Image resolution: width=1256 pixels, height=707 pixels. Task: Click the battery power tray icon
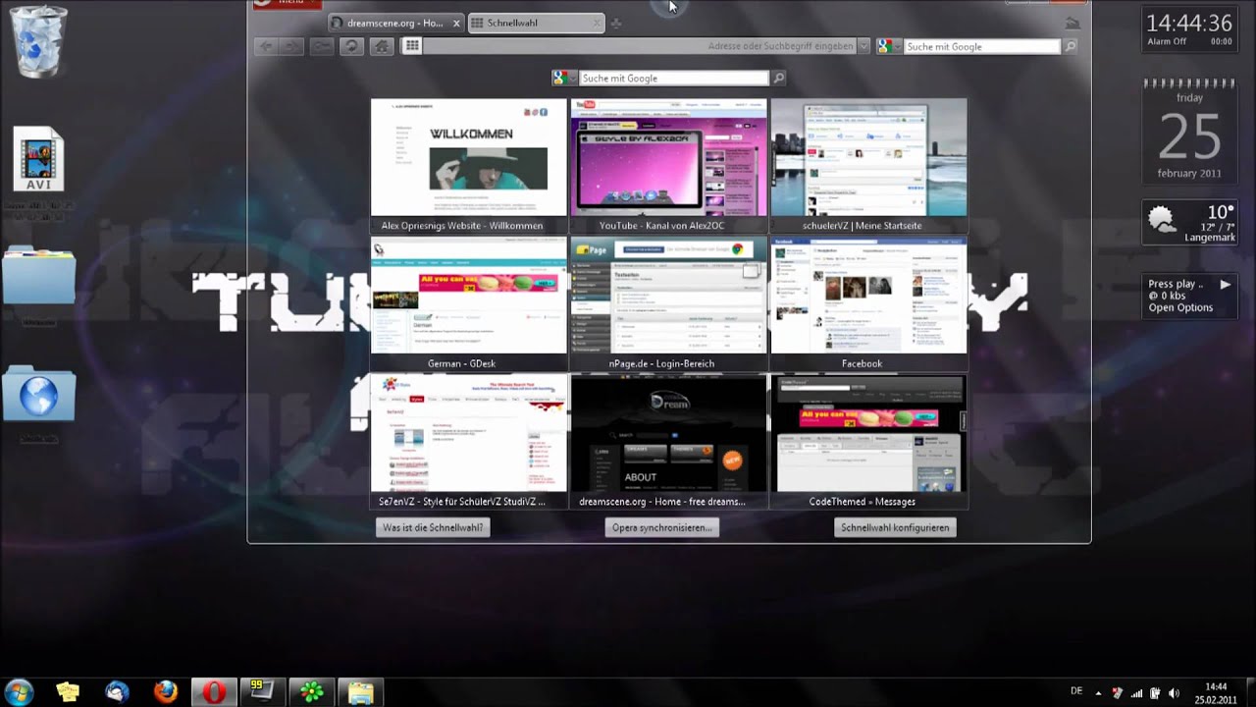[1155, 693]
